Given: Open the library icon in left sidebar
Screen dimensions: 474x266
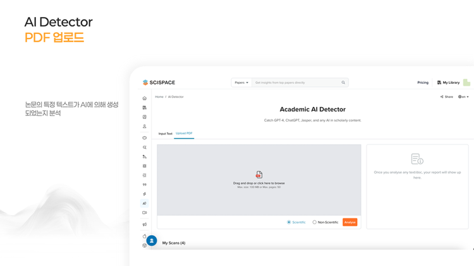Looking at the screenshot, I should pos(145,108).
